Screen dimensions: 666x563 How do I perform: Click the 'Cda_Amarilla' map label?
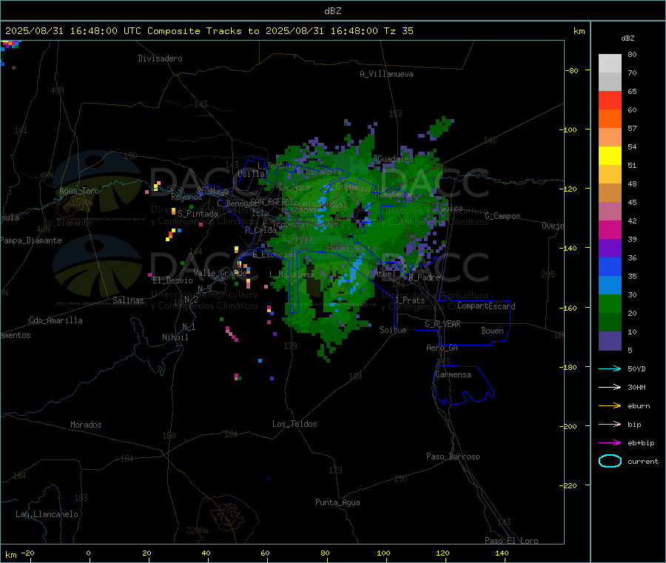tap(55, 320)
